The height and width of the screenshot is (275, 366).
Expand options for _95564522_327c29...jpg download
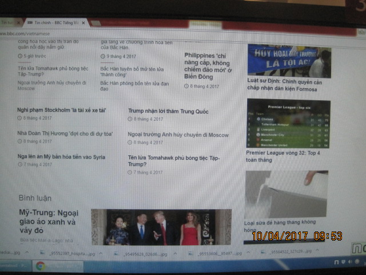[x=317, y=250]
